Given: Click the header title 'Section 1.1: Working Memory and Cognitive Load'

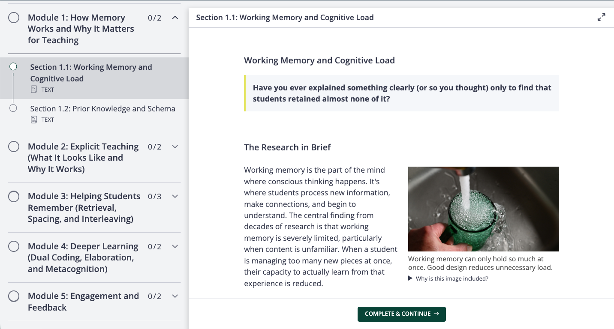Looking at the screenshot, I should point(285,18).
